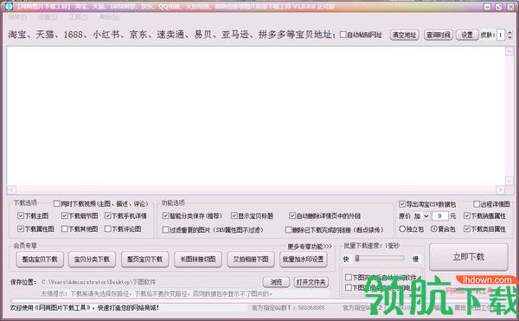Click the URL area scroll-down arrow

[x=509, y=181]
